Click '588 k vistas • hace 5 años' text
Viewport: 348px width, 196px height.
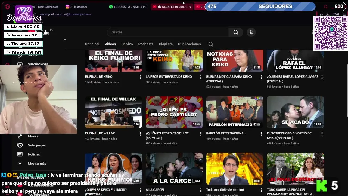(161, 82)
